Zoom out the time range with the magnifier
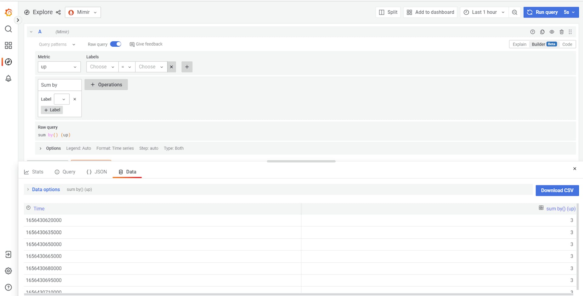 click(x=514, y=12)
